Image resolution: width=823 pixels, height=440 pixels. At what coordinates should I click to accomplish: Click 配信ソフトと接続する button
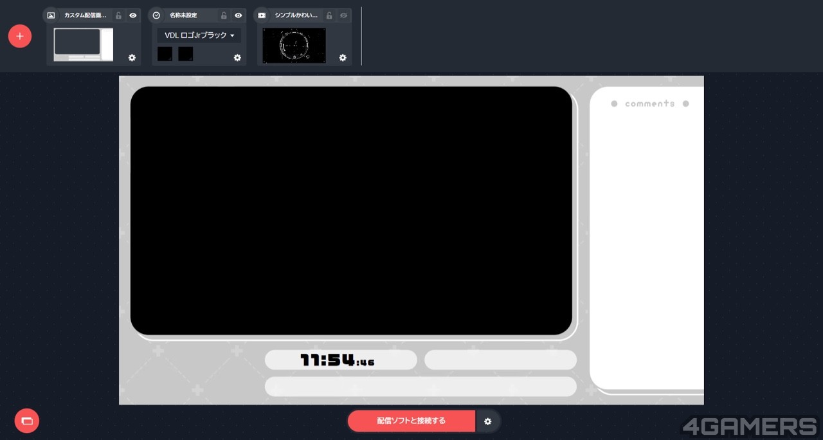[x=411, y=421]
